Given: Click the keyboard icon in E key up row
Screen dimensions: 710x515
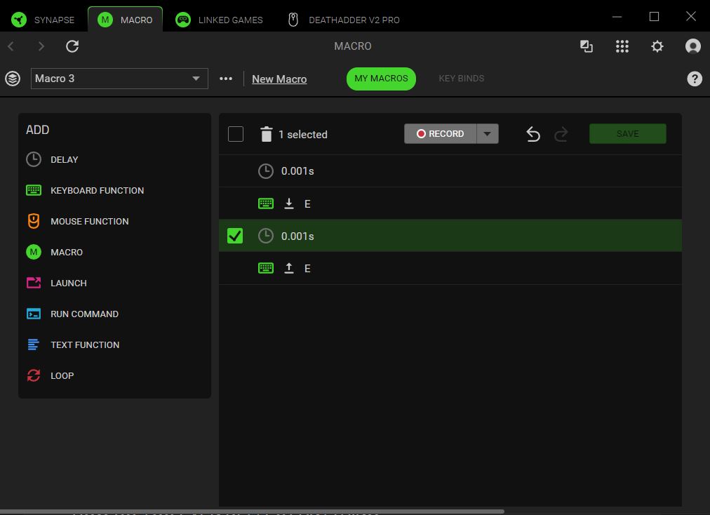Looking at the screenshot, I should 266,268.
